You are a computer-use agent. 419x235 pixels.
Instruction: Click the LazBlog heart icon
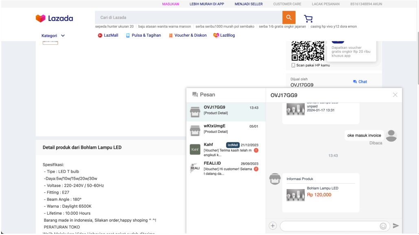coord(216,35)
